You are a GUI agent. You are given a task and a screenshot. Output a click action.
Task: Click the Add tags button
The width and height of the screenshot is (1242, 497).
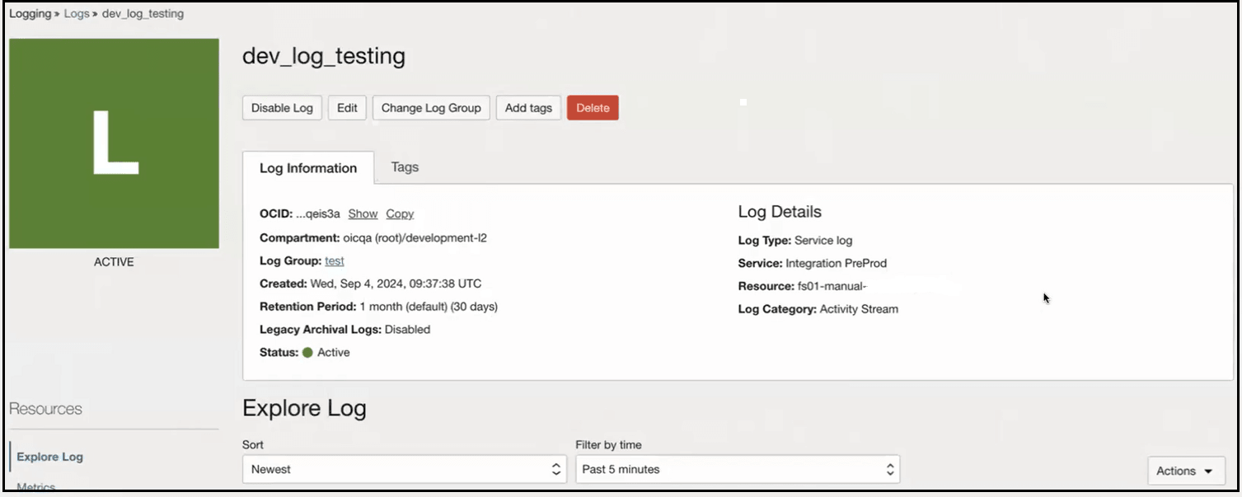[x=528, y=108]
